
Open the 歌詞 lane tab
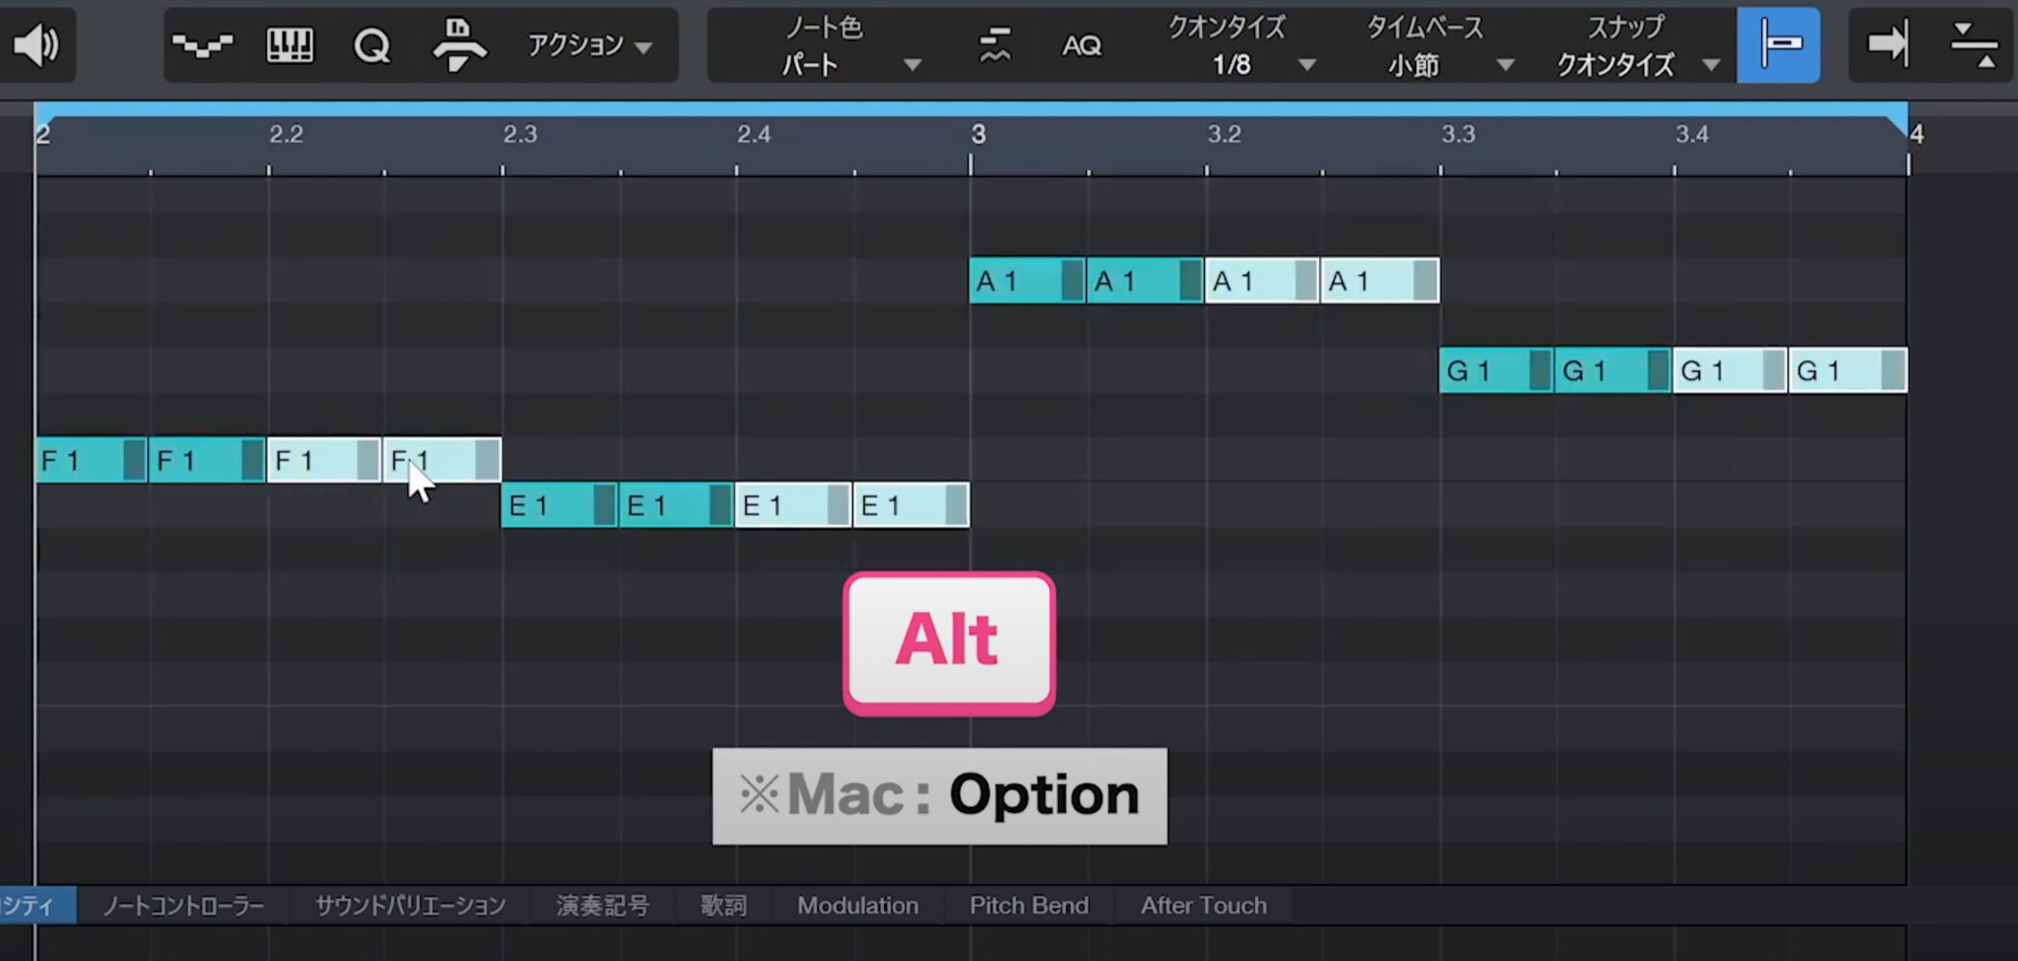(723, 905)
